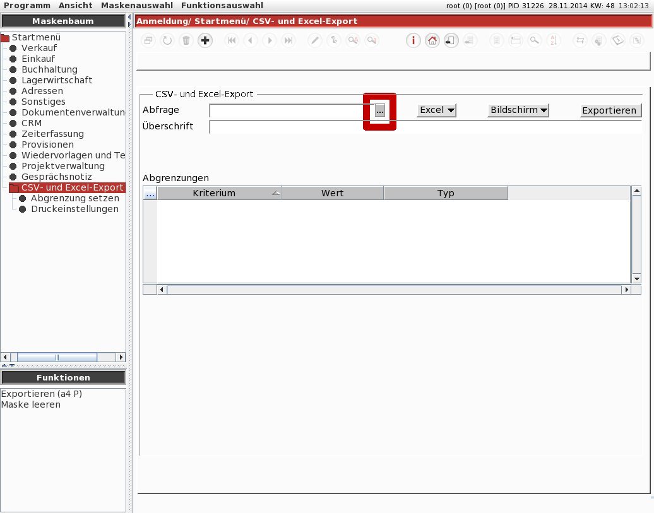Click magnifier search icon with capital A

(353, 40)
